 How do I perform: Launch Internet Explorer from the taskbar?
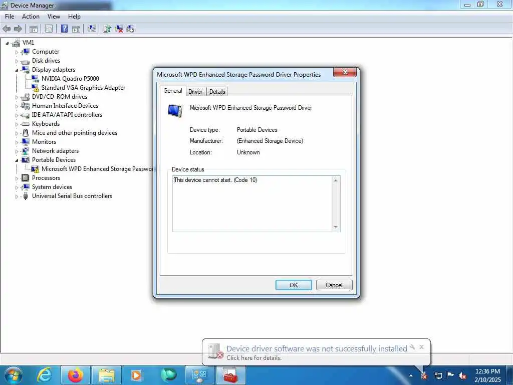tap(45, 375)
